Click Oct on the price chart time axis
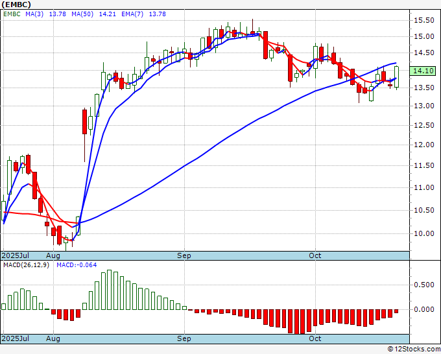 pyautogui.click(x=315, y=255)
